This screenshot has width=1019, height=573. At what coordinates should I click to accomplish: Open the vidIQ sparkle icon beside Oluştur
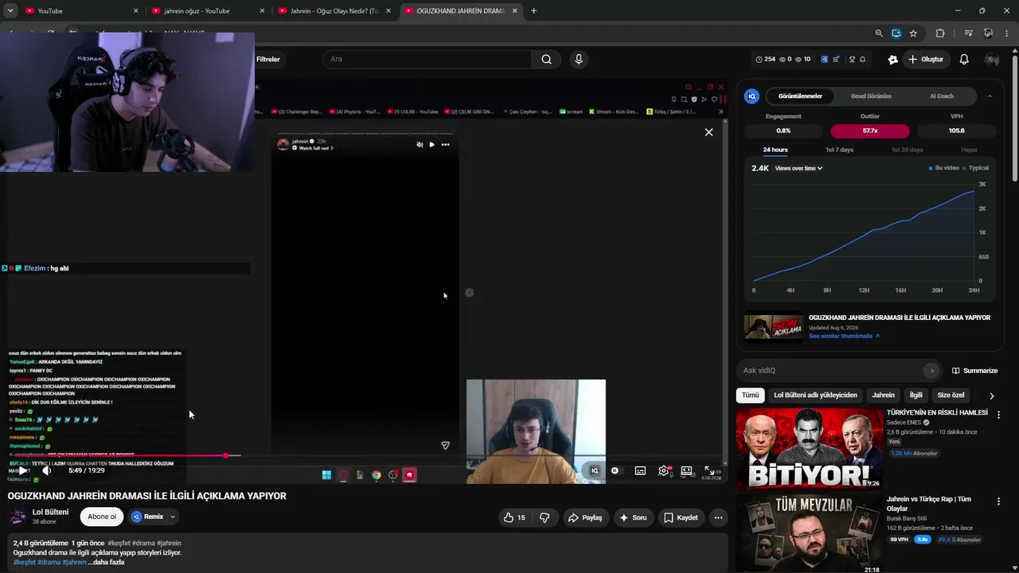[893, 59]
